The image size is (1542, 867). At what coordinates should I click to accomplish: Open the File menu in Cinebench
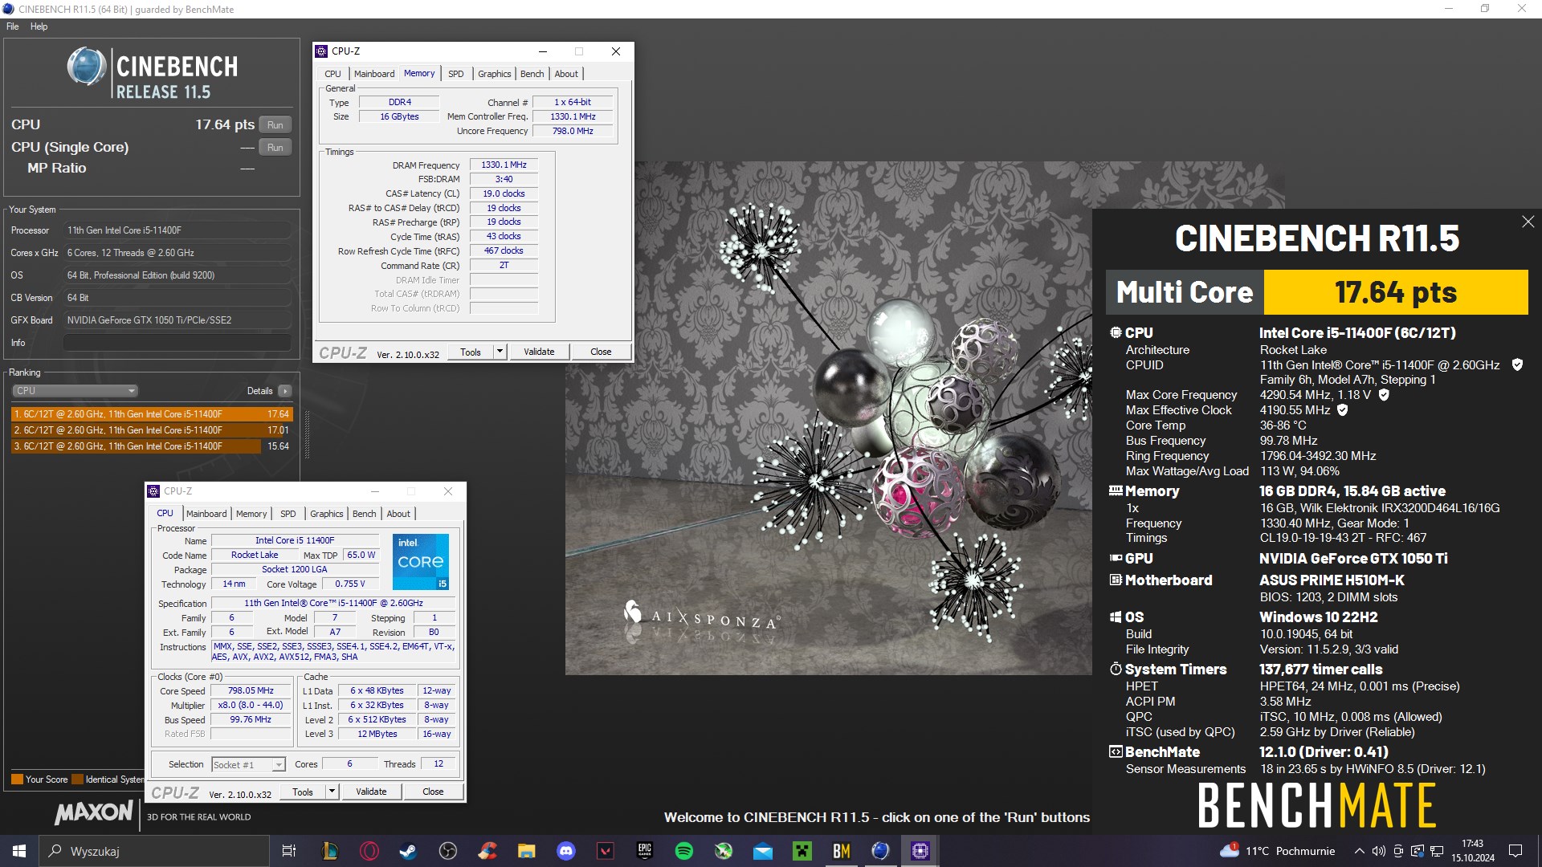13,26
